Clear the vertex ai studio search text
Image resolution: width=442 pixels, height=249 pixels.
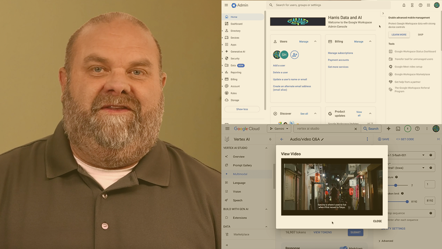(356, 129)
